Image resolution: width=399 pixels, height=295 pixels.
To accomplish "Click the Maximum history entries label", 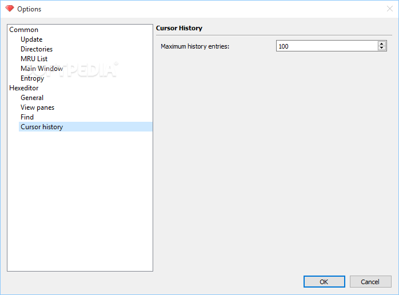I will (195, 46).
